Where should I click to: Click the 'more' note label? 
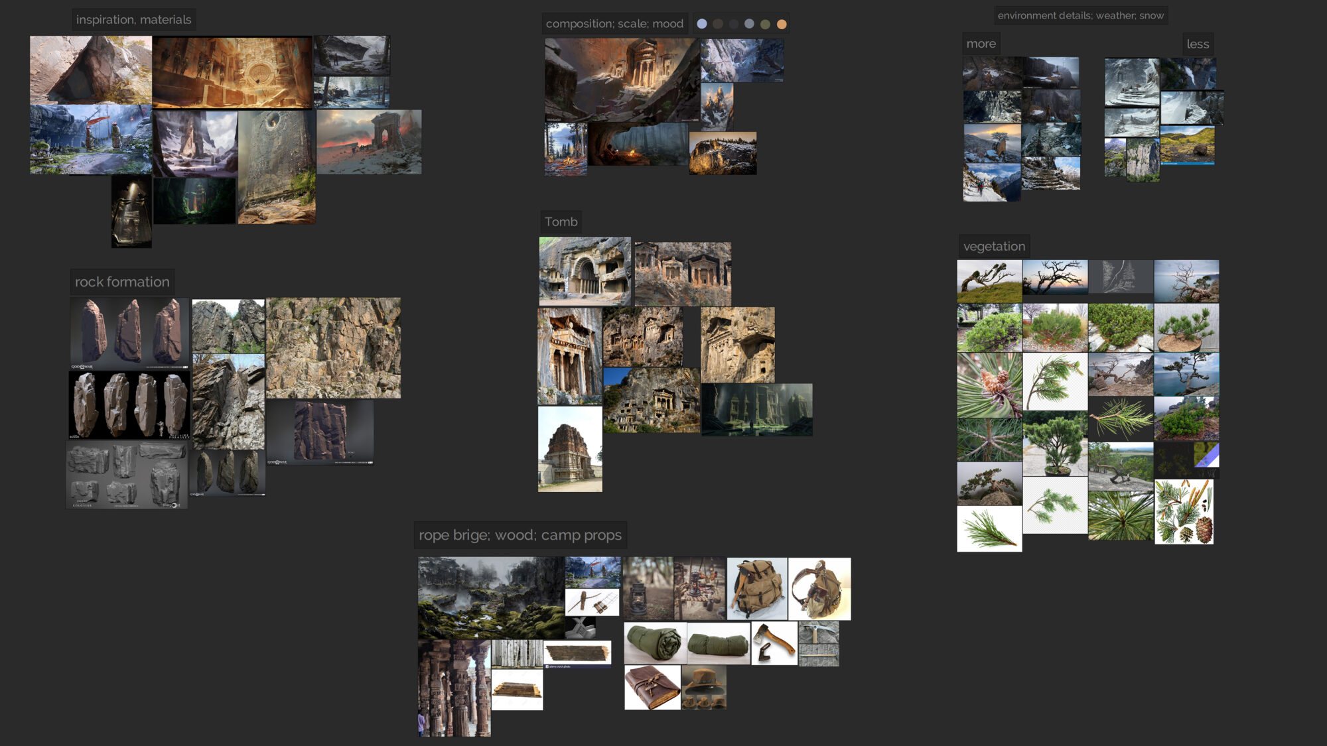(981, 44)
